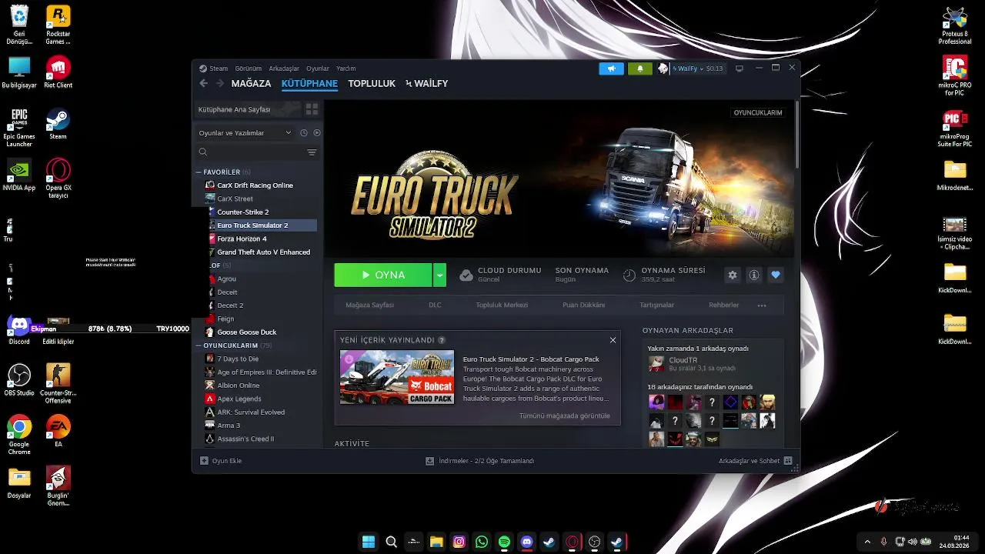
Task: Open more options ellipsis in game links
Action: coord(762,305)
